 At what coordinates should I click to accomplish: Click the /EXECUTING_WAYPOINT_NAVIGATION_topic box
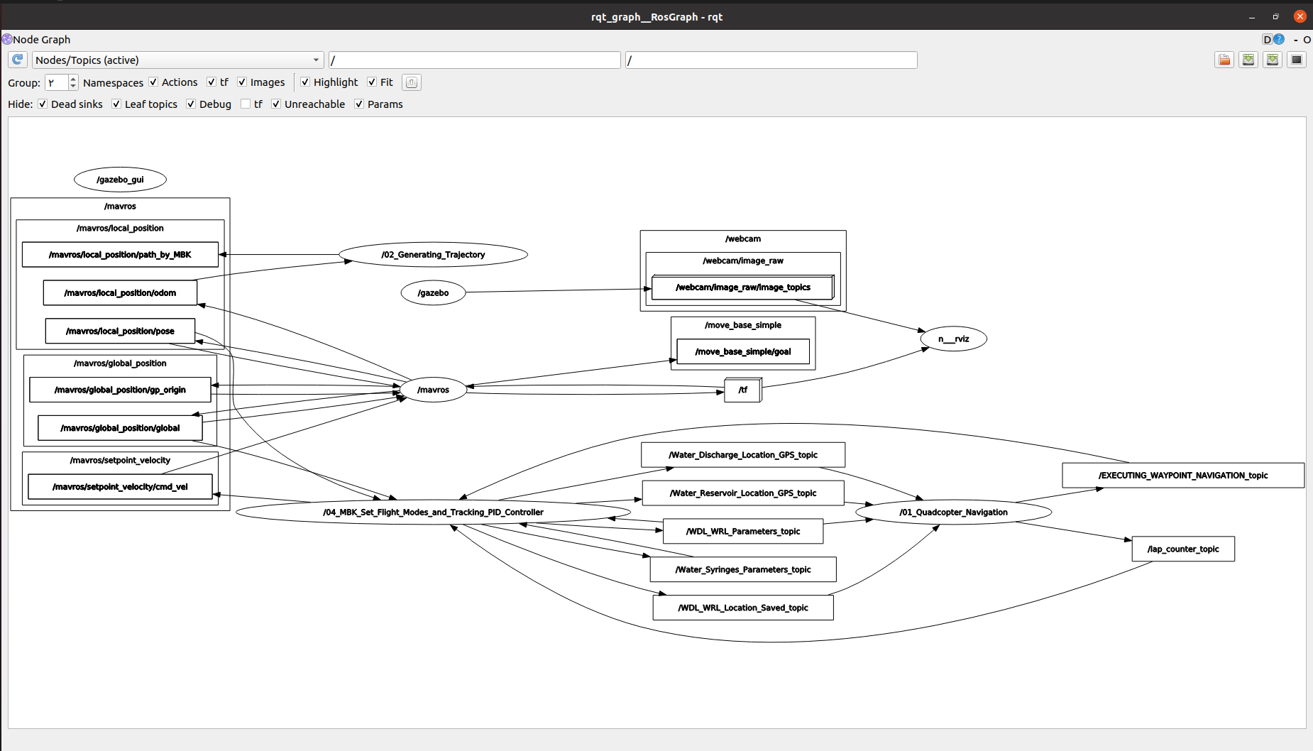click(1182, 476)
